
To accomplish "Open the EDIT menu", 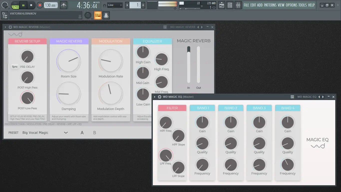I will [x=253, y=5].
